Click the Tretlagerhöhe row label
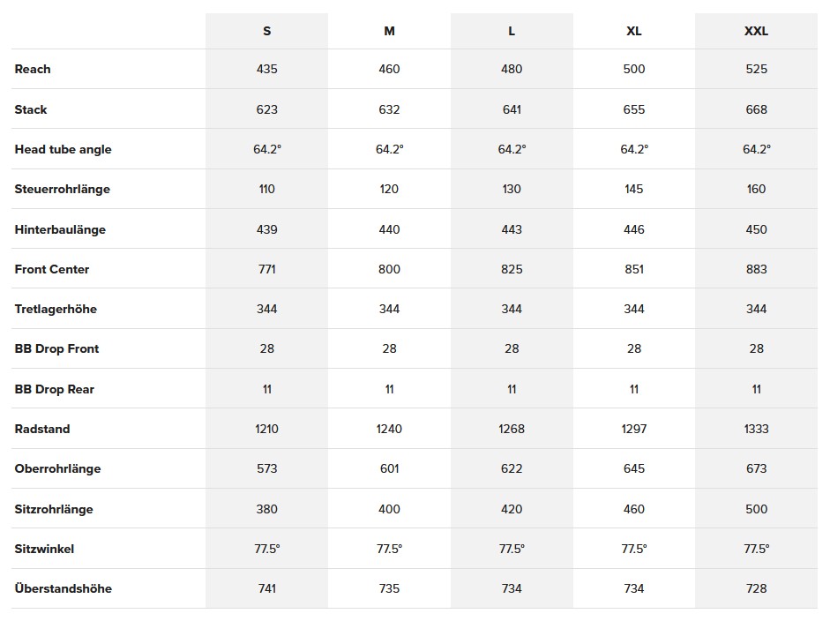The width and height of the screenshot is (830, 621). click(56, 309)
